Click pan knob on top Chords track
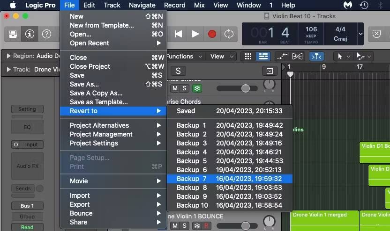390x231 pixels. 269,84
